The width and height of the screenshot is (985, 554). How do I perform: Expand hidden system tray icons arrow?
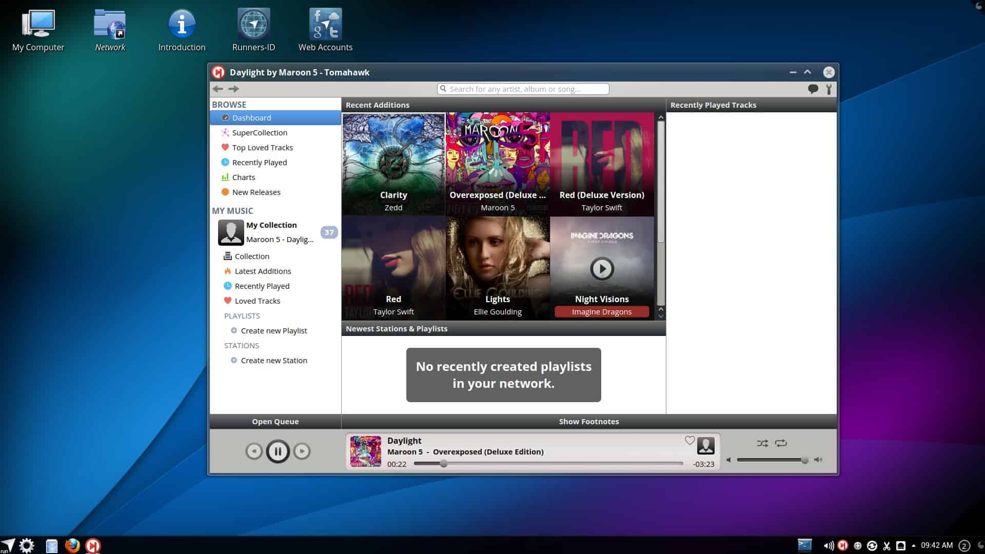(x=913, y=546)
